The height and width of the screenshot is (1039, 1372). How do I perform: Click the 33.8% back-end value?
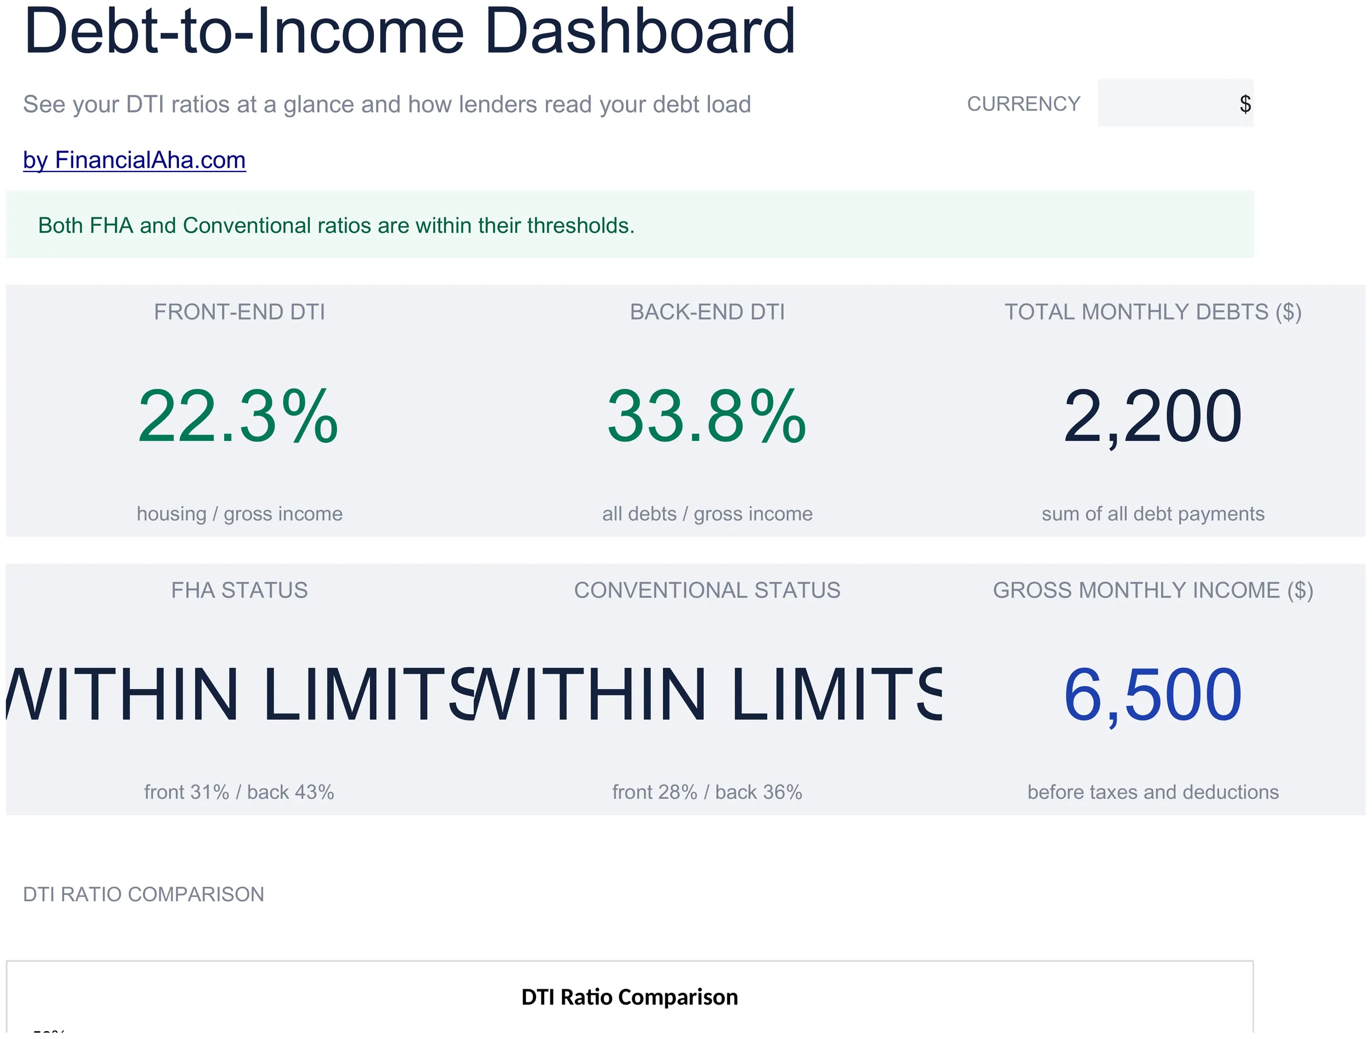coord(707,416)
